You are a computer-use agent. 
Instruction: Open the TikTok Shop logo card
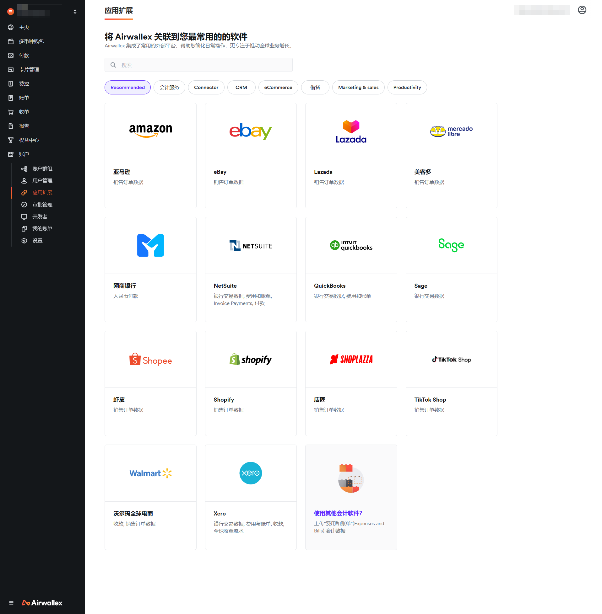[451, 360]
